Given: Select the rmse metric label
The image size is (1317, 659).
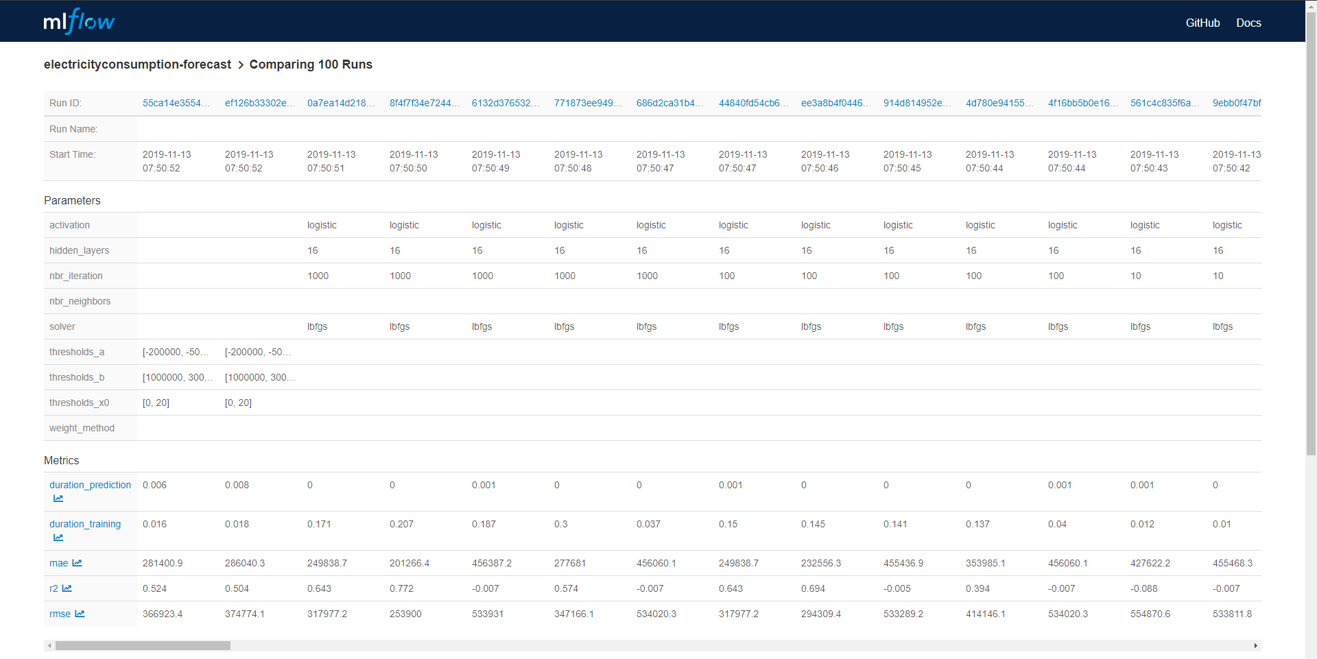Looking at the screenshot, I should point(59,614).
